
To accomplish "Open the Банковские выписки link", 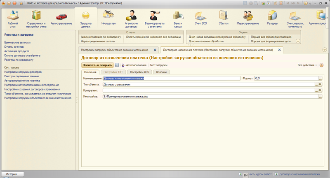I will (x=16, y=42).
